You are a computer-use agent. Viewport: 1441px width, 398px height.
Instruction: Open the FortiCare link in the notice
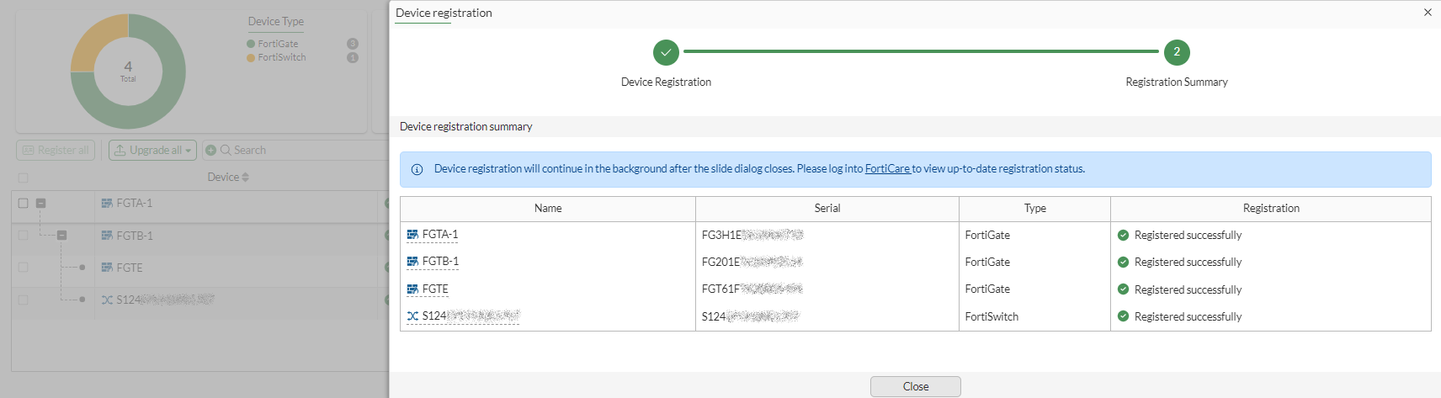click(887, 169)
